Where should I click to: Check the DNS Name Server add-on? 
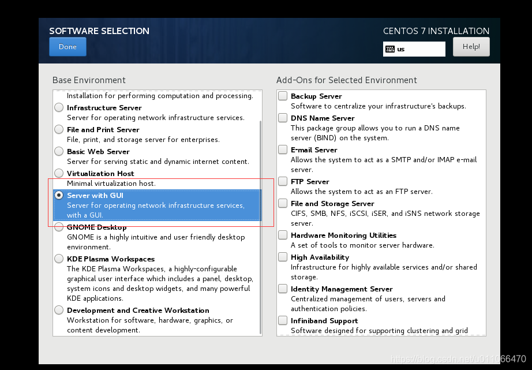point(283,118)
